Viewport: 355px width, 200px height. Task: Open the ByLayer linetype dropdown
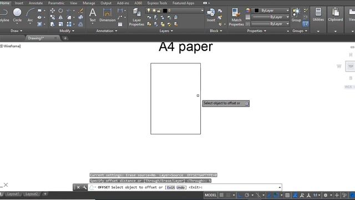tap(270, 24)
